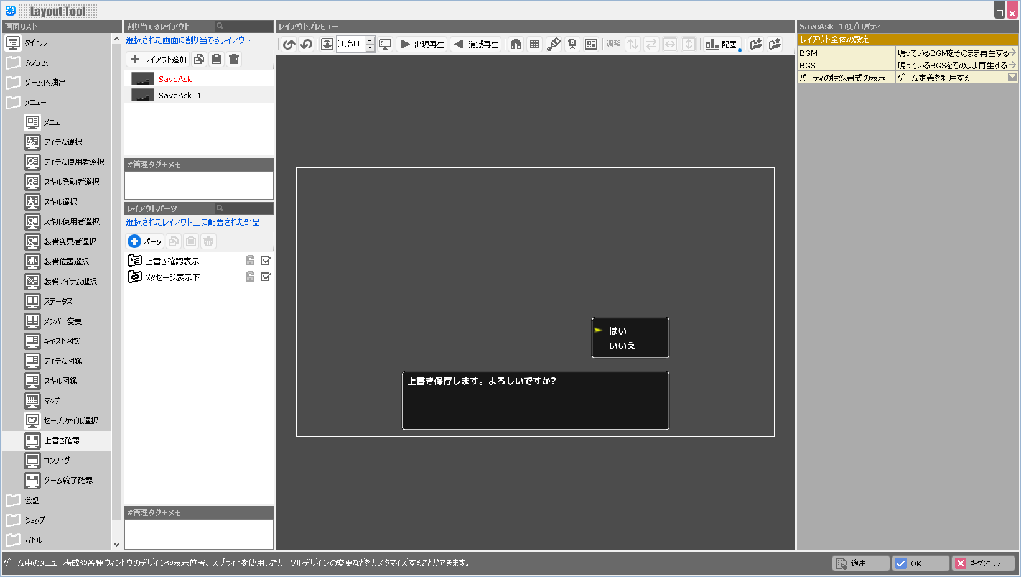1021x577 pixels.
Task: Click the redo arrow in preview toolbar
Action: pos(306,44)
